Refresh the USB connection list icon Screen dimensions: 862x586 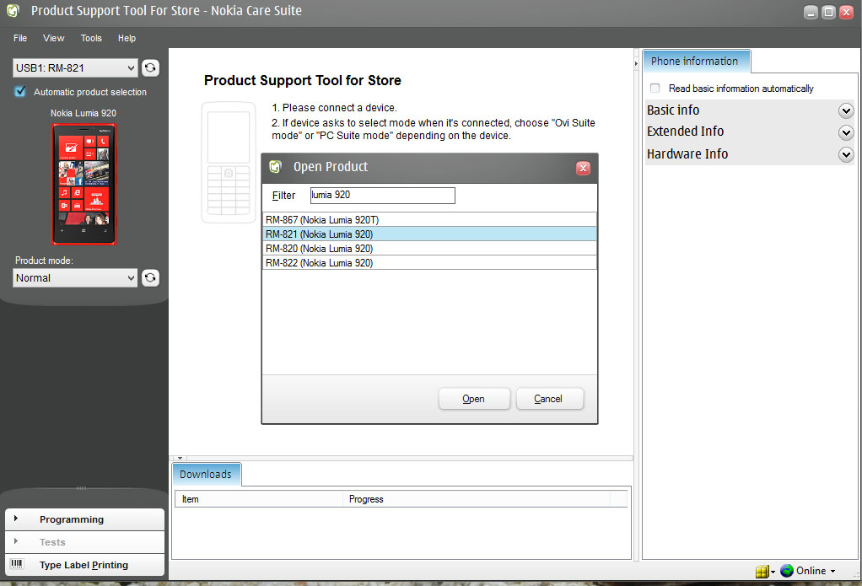coord(150,68)
